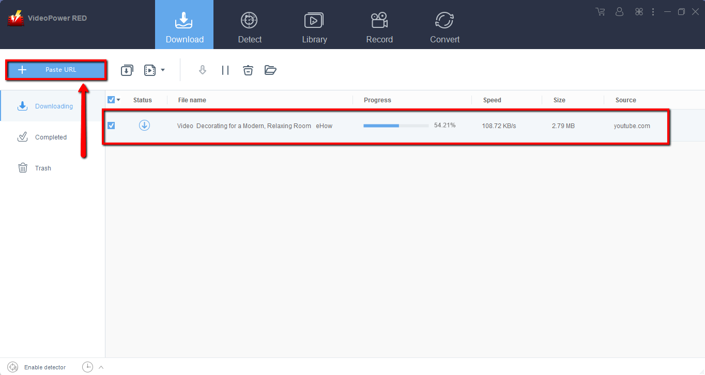Pause the active download with pause icon

pyautogui.click(x=225, y=70)
